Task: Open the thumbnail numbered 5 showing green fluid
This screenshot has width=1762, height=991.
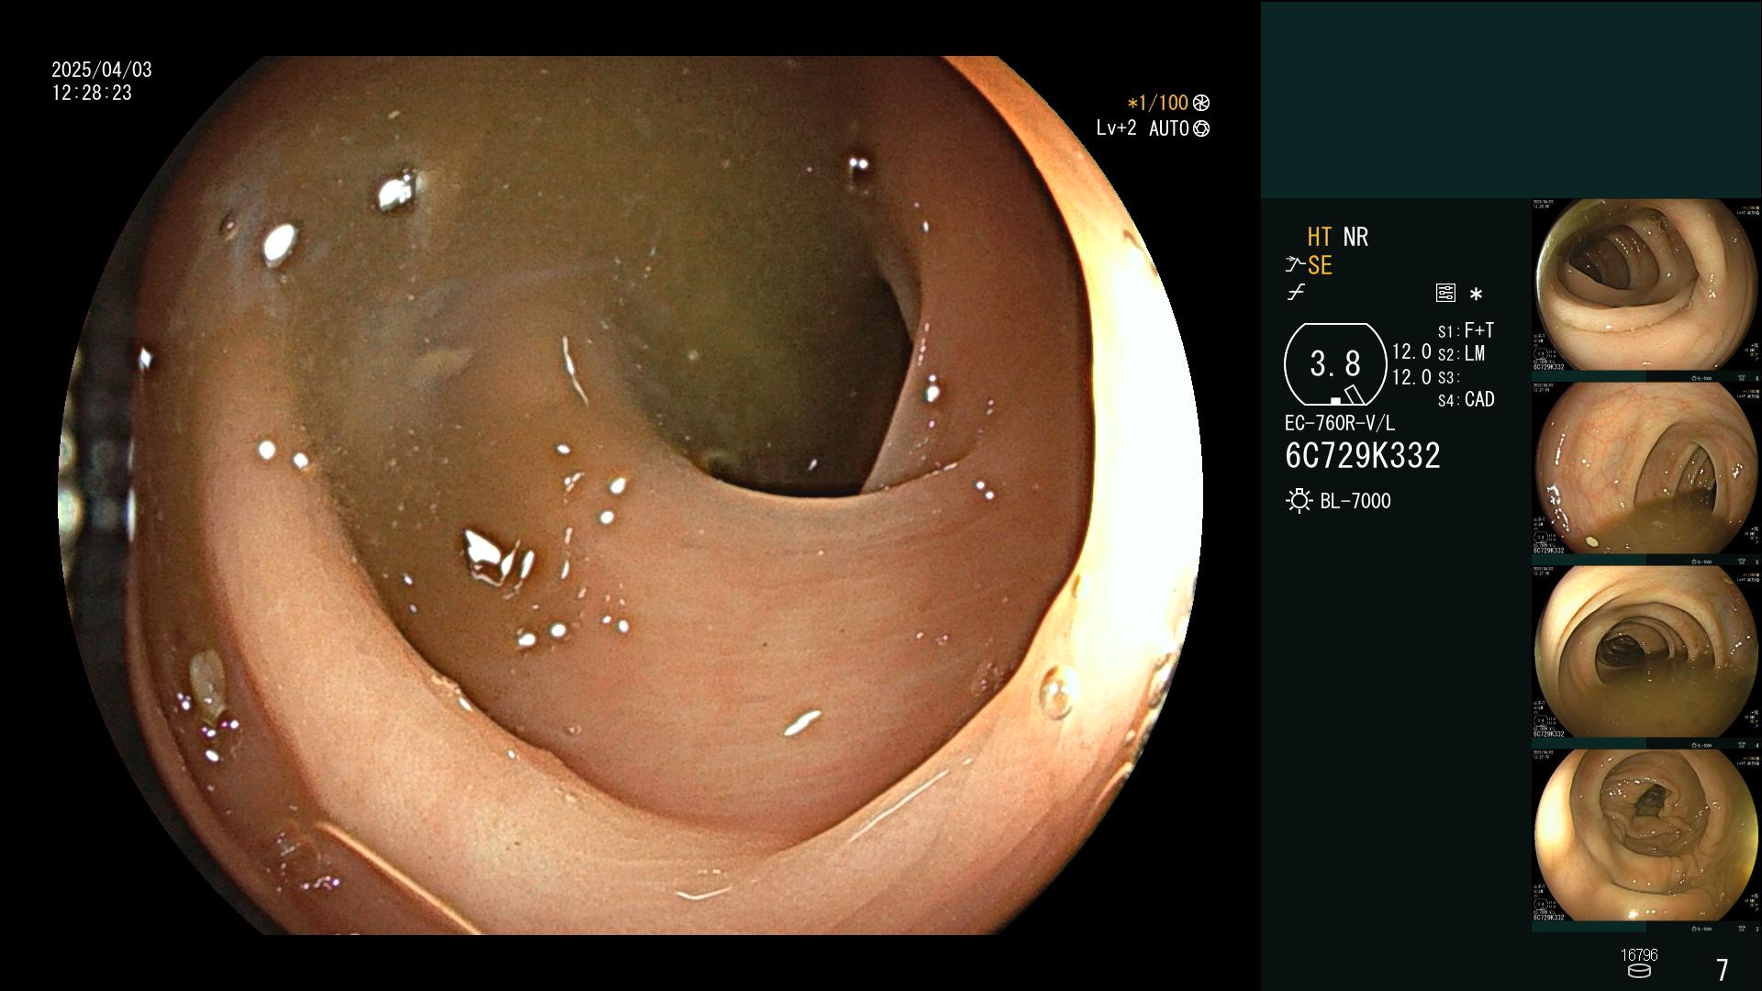Action: (1646, 469)
